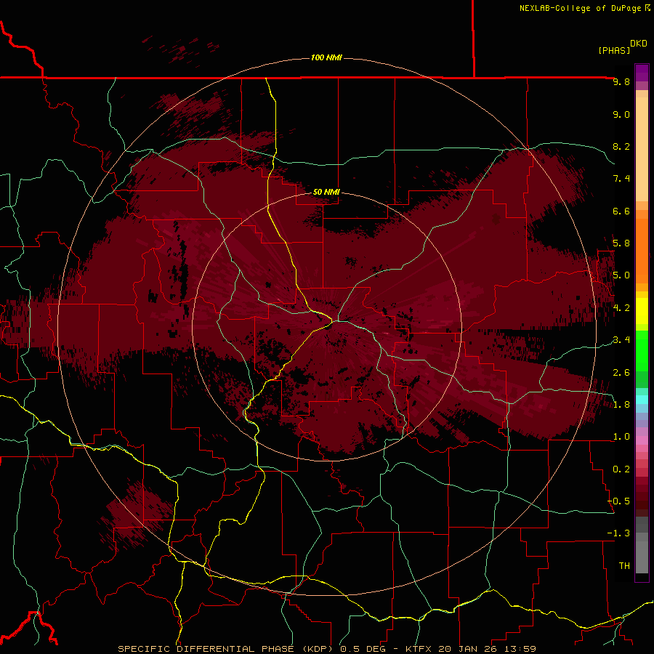Select the -1.3 value on the scale
The height and width of the screenshot is (654, 654).
tap(618, 533)
